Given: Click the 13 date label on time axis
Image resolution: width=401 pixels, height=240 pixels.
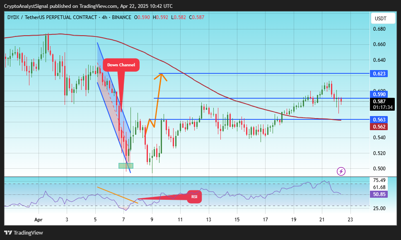Looking at the screenshot, I should [x=209, y=220].
